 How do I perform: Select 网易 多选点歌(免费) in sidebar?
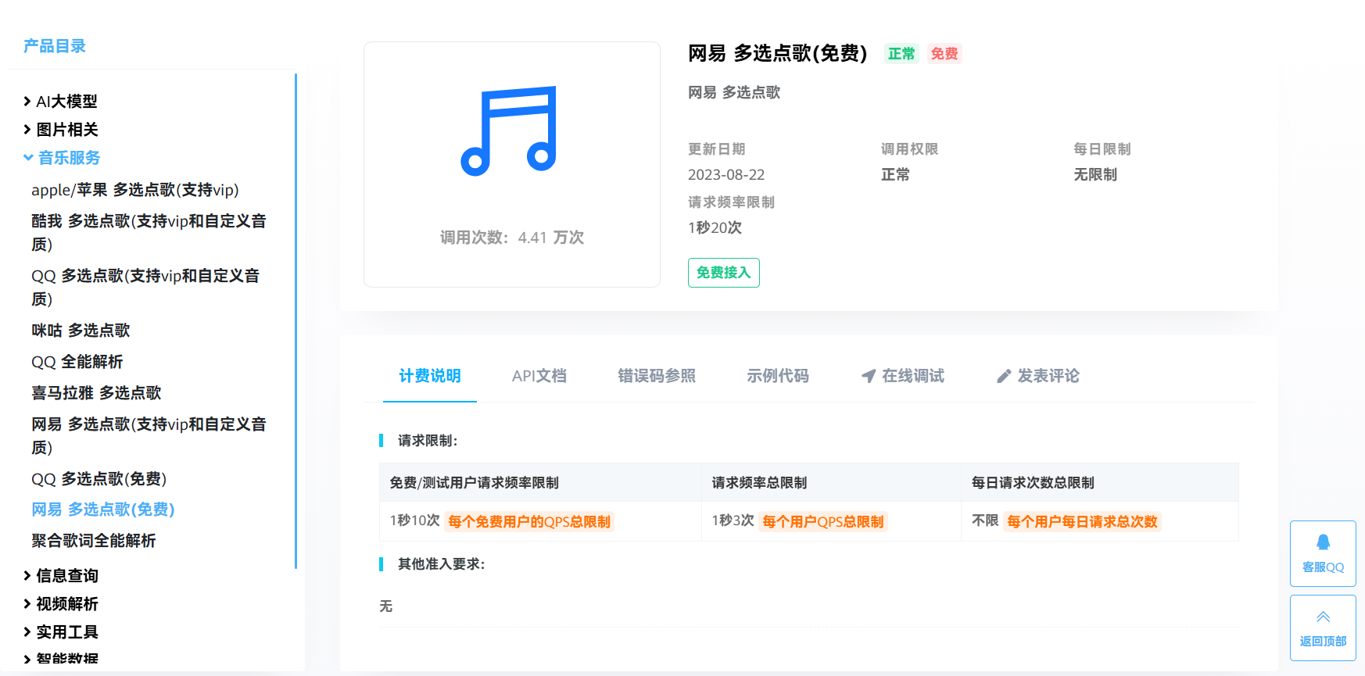click(x=103, y=510)
